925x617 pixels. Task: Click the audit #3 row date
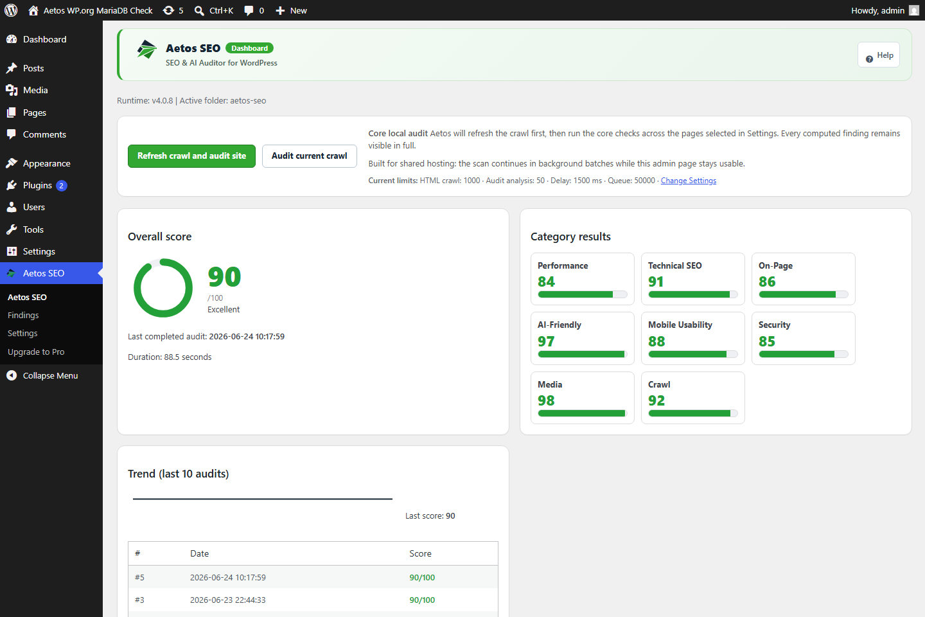coord(228,600)
